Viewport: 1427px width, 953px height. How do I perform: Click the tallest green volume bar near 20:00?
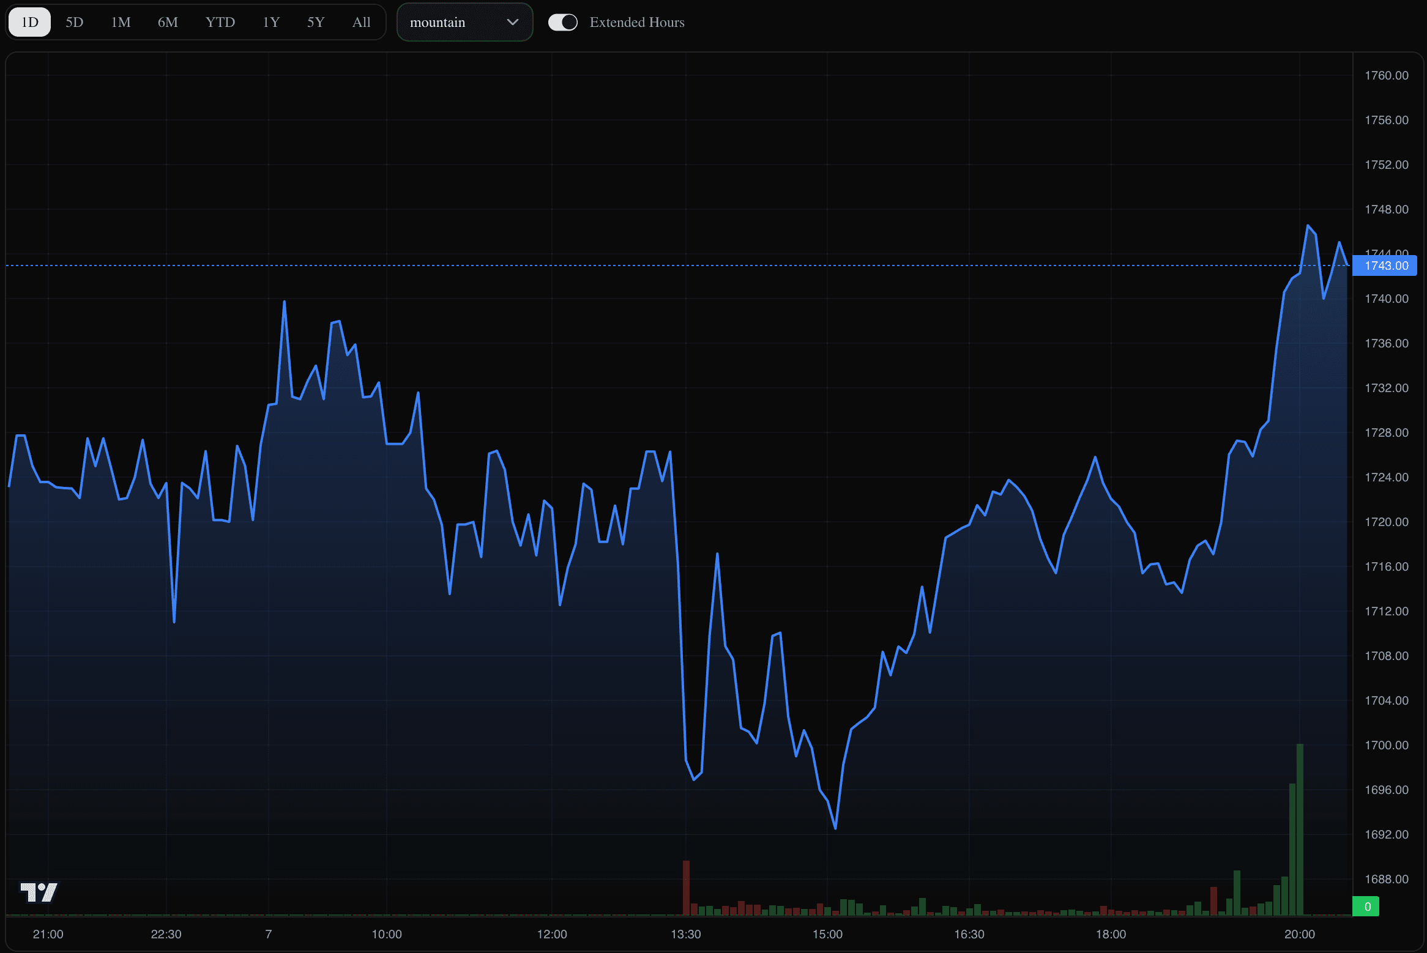point(1300,829)
